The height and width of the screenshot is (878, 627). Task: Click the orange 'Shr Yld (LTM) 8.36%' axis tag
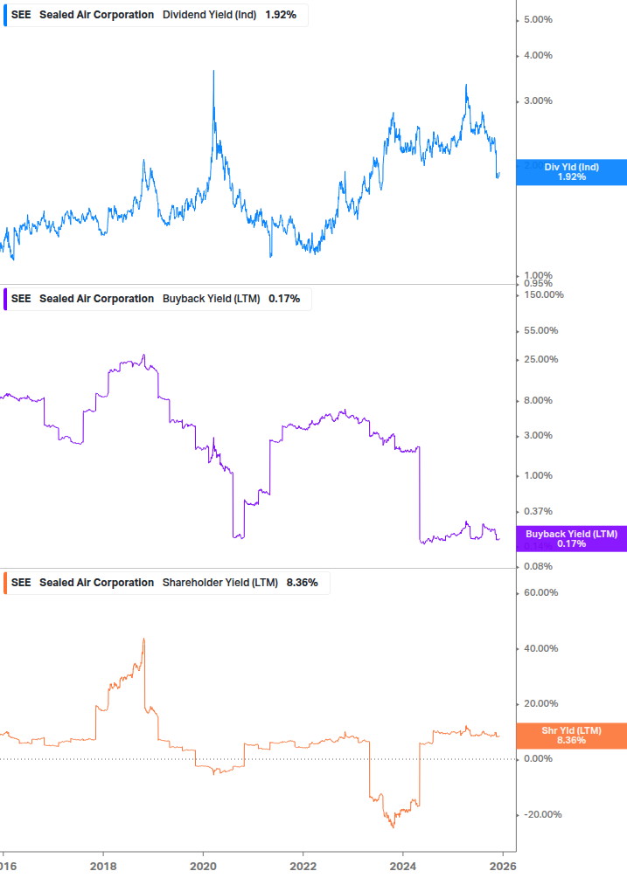(572, 736)
